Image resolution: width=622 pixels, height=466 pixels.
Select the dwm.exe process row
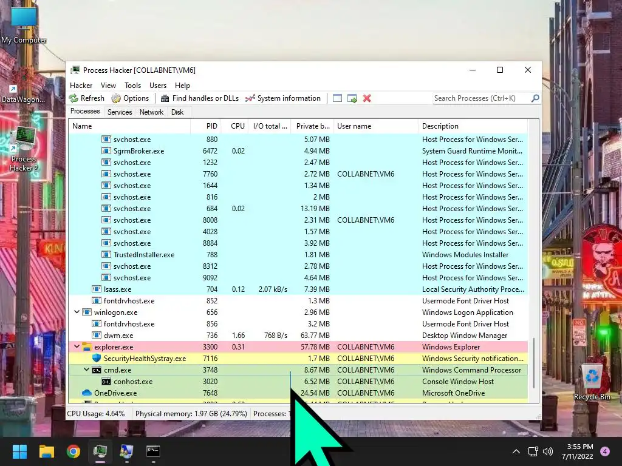pyautogui.click(x=298, y=335)
